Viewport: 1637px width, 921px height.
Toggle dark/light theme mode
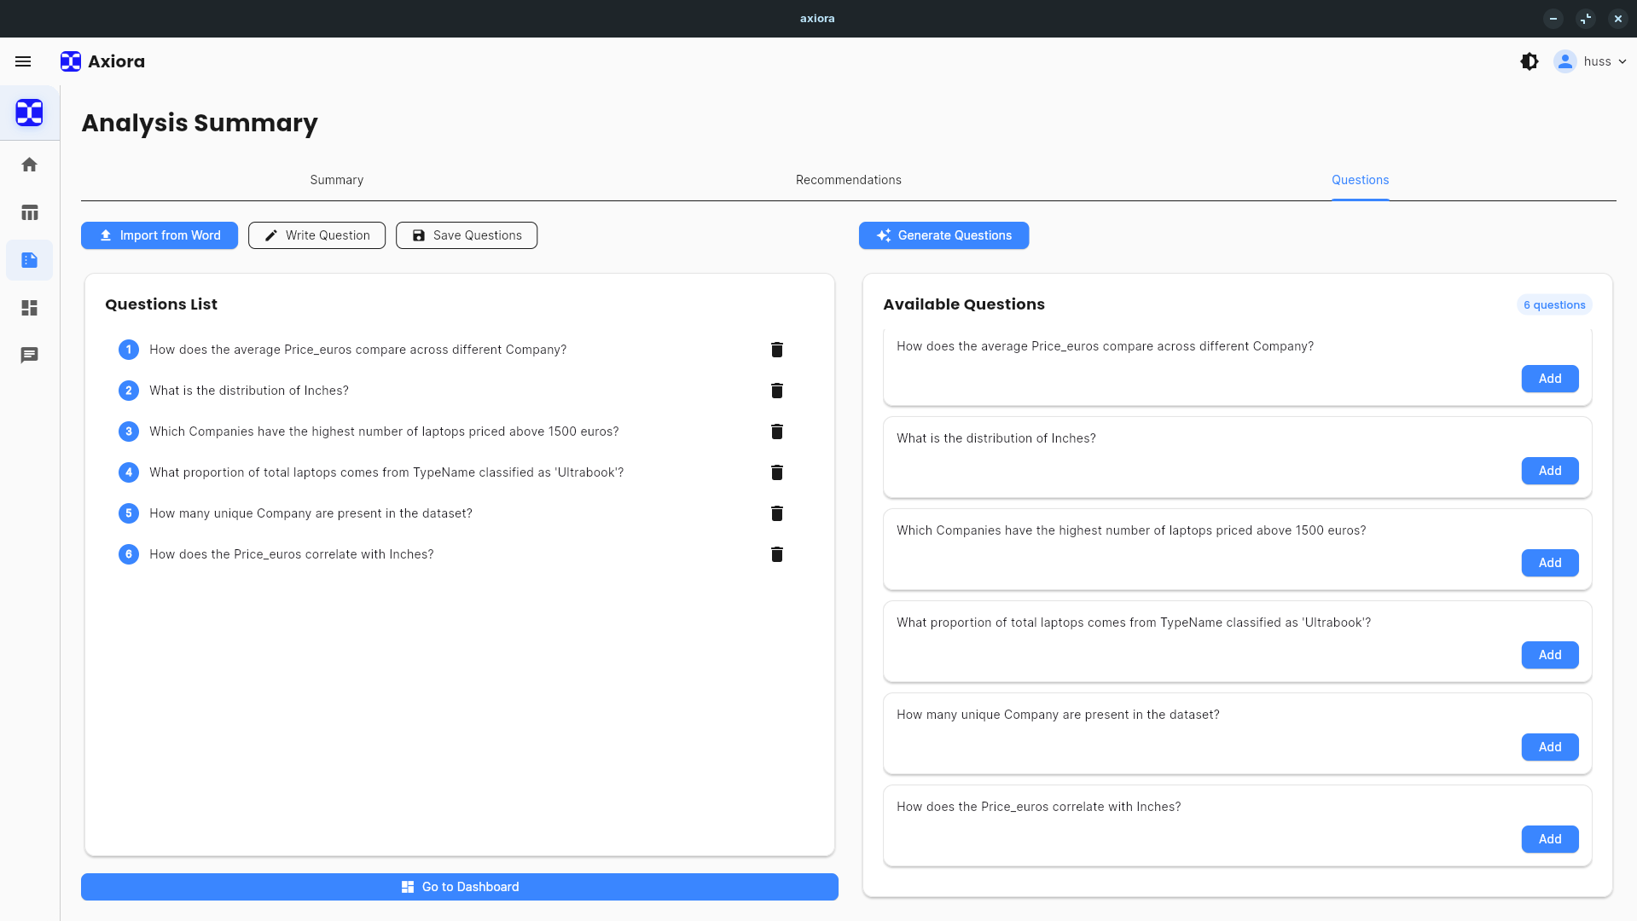click(1529, 61)
